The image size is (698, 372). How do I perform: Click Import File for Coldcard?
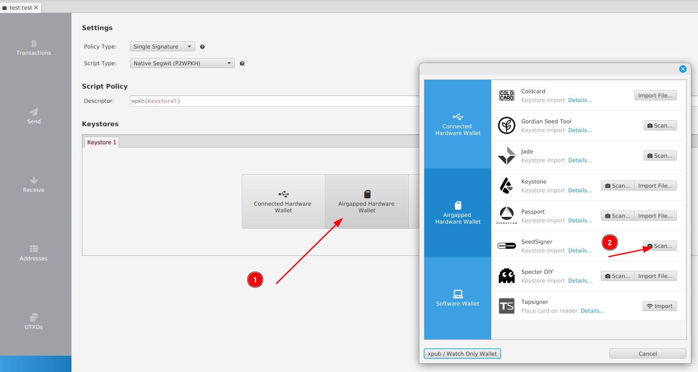tap(655, 95)
